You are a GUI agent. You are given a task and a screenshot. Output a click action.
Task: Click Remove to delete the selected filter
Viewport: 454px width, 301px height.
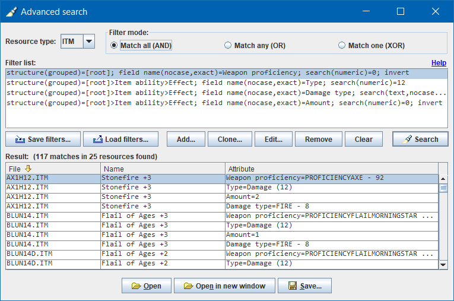[318, 140]
